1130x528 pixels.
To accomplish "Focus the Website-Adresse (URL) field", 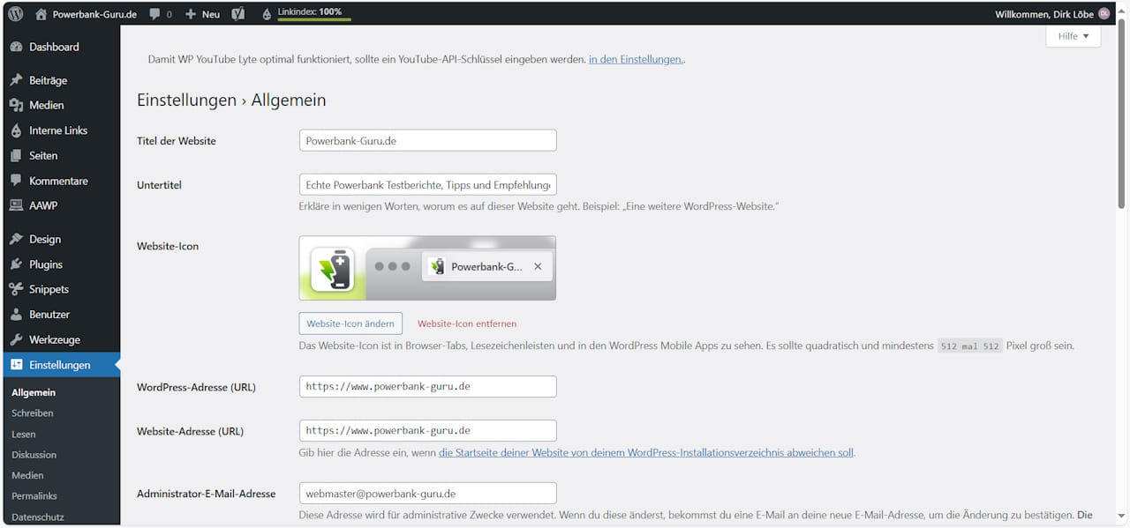I will (x=428, y=430).
